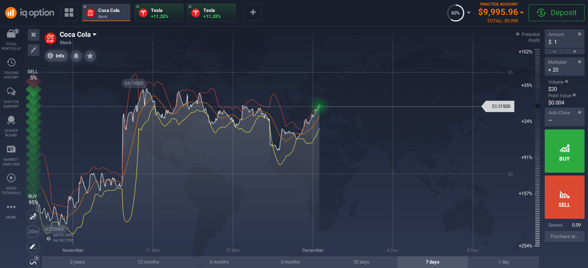Open the Purchase at... option
Screen dimensions: 588x268
tap(564, 236)
